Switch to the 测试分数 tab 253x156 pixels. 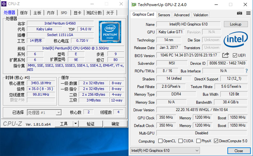(x=94, y=13)
